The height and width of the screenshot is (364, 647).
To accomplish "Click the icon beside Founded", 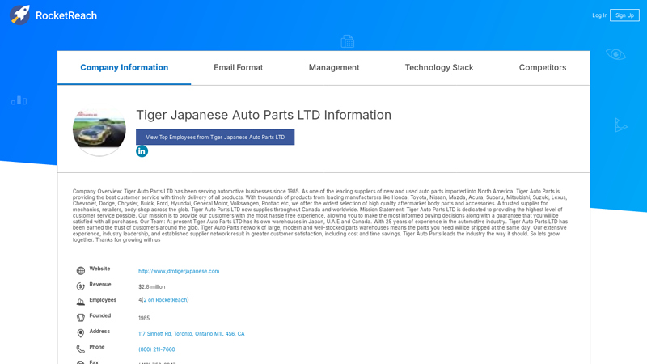I will (80, 317).
